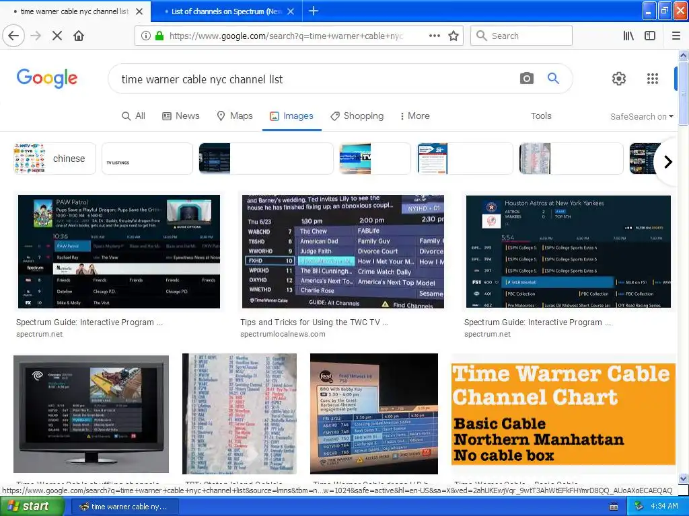
Task: Switch to the All results tab
Action: (x=133, y=116)
